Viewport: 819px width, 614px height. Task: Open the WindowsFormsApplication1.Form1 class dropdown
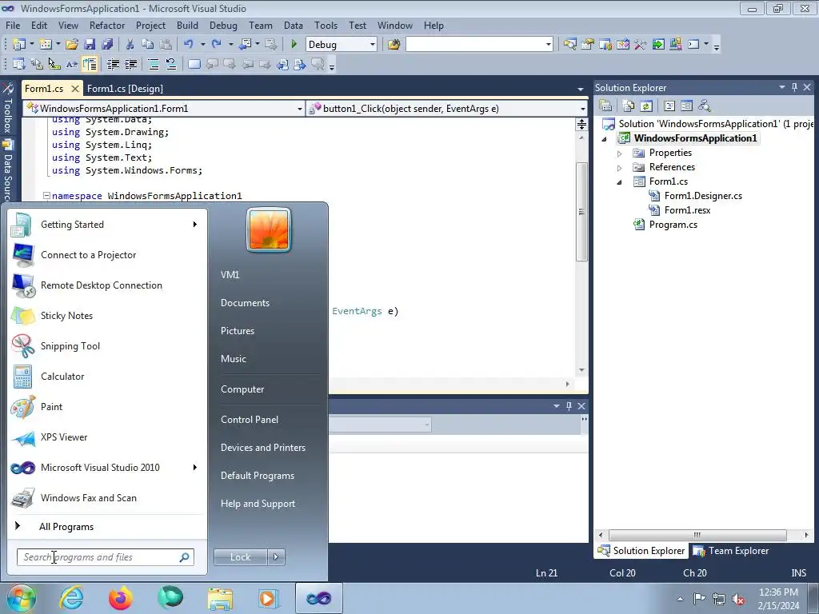[299, 109]
